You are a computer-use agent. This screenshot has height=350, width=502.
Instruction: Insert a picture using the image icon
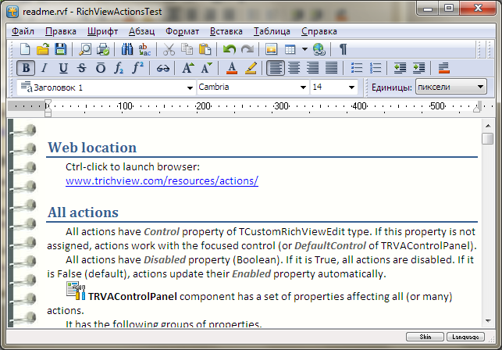pos(272,49)
